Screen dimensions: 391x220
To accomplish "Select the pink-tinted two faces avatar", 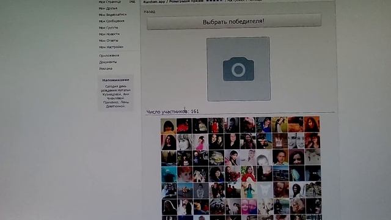I will point(249,207).
